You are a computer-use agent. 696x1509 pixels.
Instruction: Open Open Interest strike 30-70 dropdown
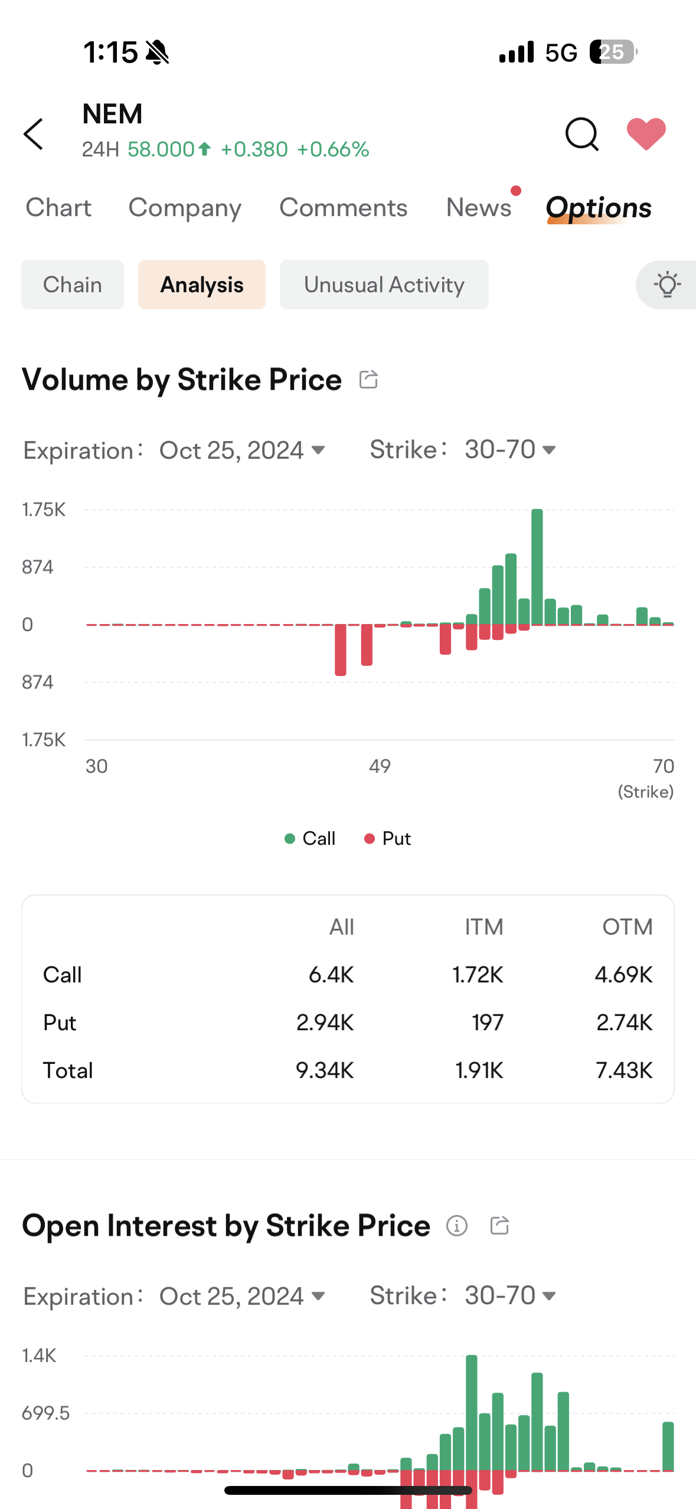[510, 1296]
